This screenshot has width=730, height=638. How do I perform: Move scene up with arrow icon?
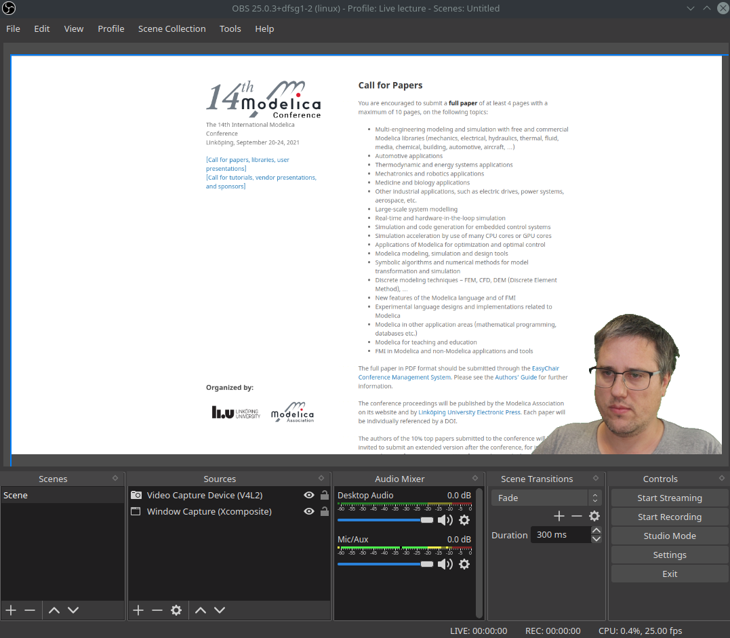(54, 610)
